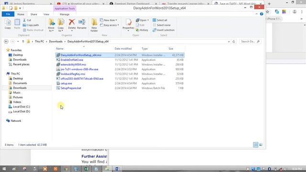
Task: Go up one folder level with Up arrow
Action: point(23,42)
